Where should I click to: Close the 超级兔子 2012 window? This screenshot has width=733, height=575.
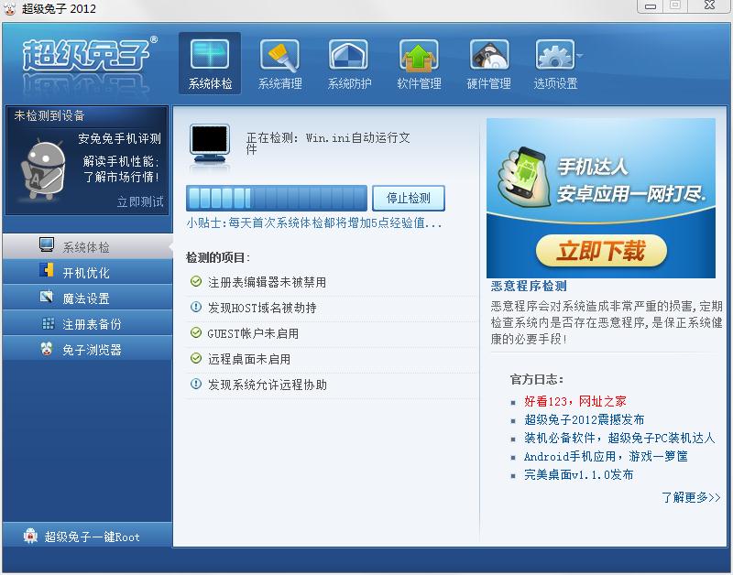709,5
